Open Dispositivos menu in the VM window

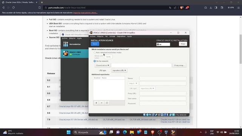tap(121, 36)
